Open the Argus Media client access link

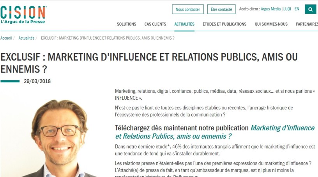pos(270,9)
